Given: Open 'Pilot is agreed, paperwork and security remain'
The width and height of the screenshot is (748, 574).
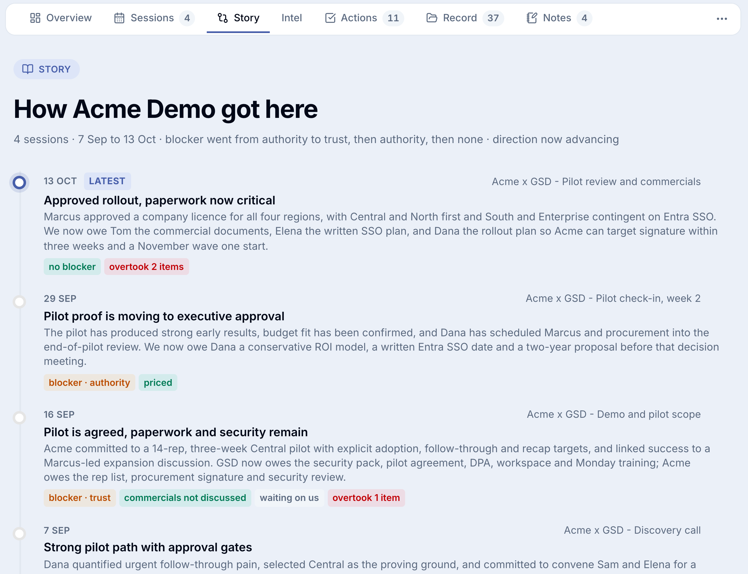Looking at the screenshot, I should [176, 432].
